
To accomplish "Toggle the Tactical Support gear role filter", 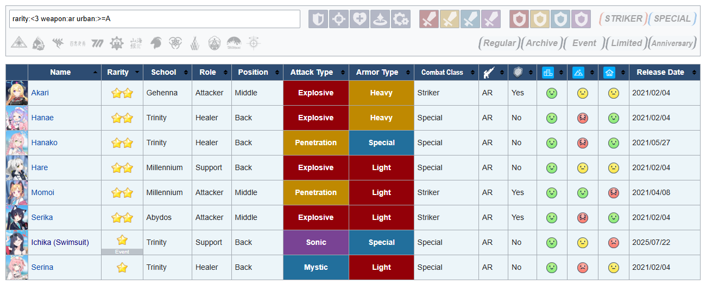I will pos(401,19).
